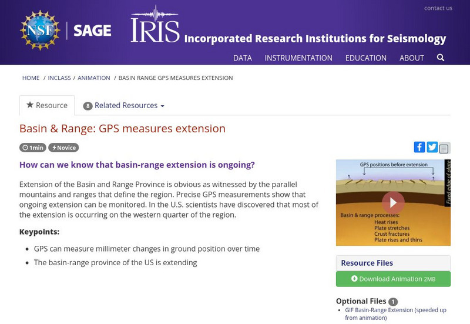Click the Resource Files heading

367,263
